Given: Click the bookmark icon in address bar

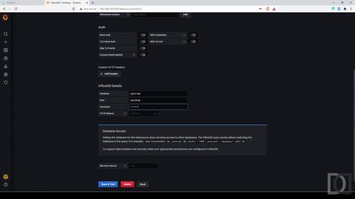Looking at the screenshot, I should (x=74, y=9).
